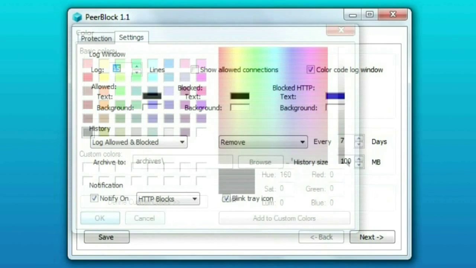
Task: Click the Every 7 Days spinner
Action: coord(359,141)
